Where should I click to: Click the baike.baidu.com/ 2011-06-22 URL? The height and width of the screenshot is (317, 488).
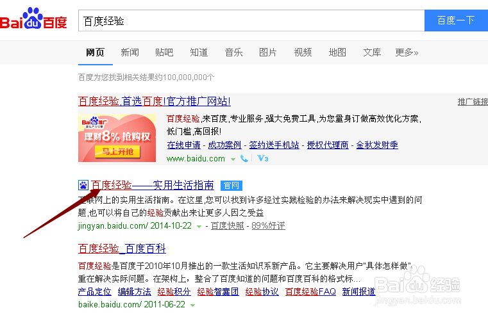tap(131, 304)
